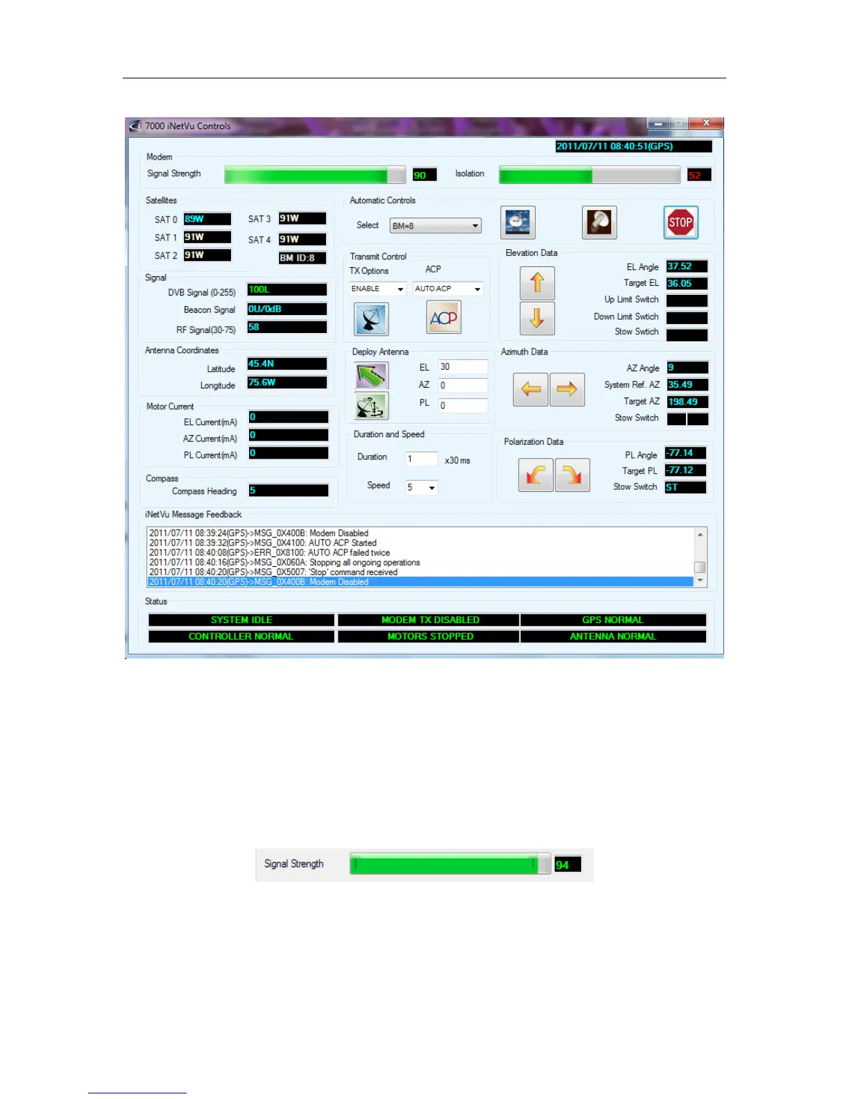Click the Target PL value -77.12
This screenshot has width=849, height=1099.
(x=685, y=470)
